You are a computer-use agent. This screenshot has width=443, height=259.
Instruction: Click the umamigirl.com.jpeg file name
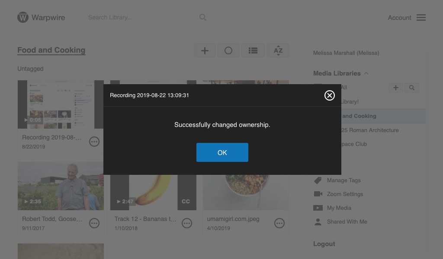pyautogui.click(x=233, y=219)
